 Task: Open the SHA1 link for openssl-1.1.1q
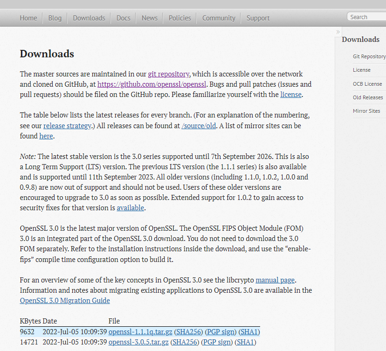coord(249,332)
